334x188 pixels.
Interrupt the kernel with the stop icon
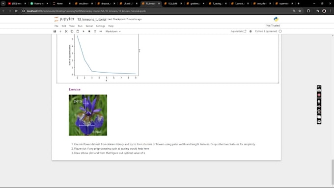(89, 31)
